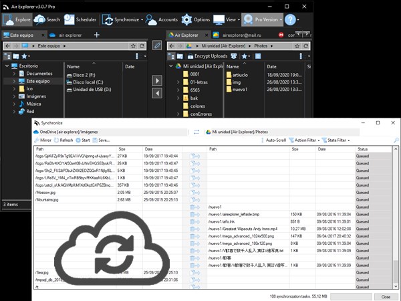Open the Pro Version dropdown
This screenshot has height=301, width=401.
click(x=263, y=19)
